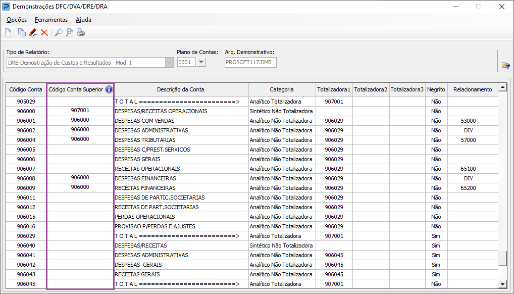Click the Descrição da Conta column header
514x294 pixels.
coord(181,89)
